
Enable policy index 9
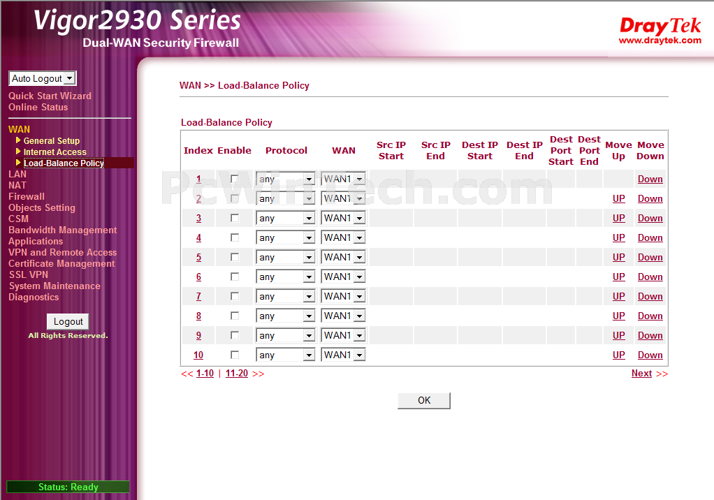click(x=235, y=335)
